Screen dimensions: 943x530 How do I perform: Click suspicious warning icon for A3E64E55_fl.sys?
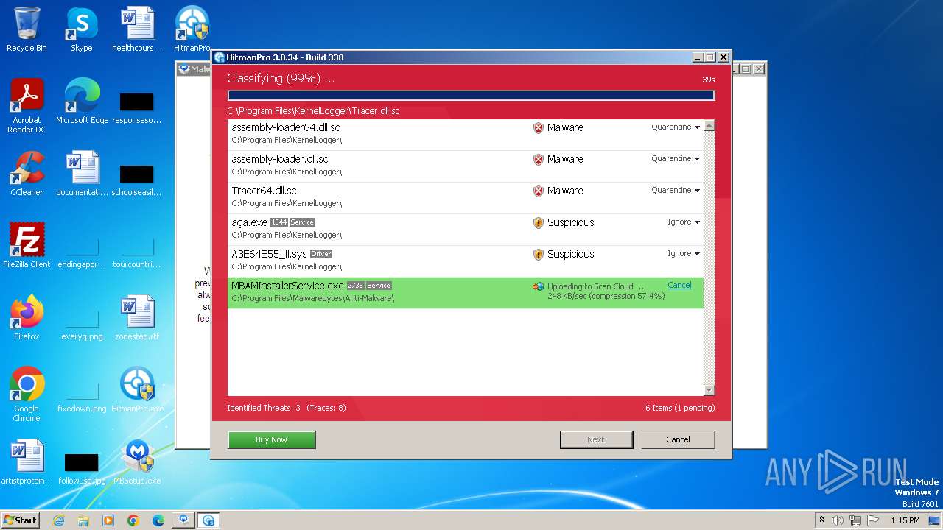pos(539,254)
